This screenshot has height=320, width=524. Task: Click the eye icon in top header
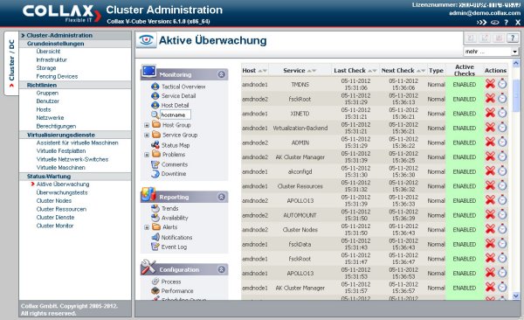click(x=494, y=23)
